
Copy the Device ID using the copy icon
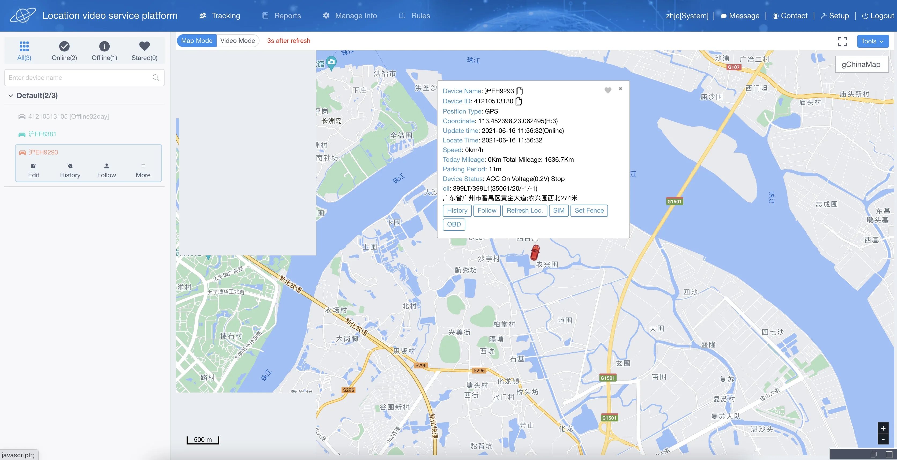click(518, 101)
